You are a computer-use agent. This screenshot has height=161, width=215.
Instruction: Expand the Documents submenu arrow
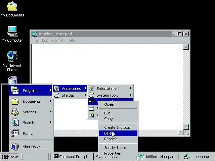51,101
